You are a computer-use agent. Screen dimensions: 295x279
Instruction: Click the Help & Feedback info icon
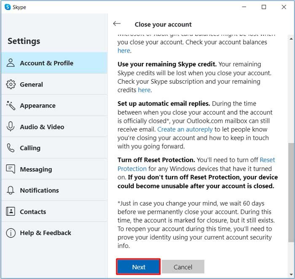[x=11, y=233]
